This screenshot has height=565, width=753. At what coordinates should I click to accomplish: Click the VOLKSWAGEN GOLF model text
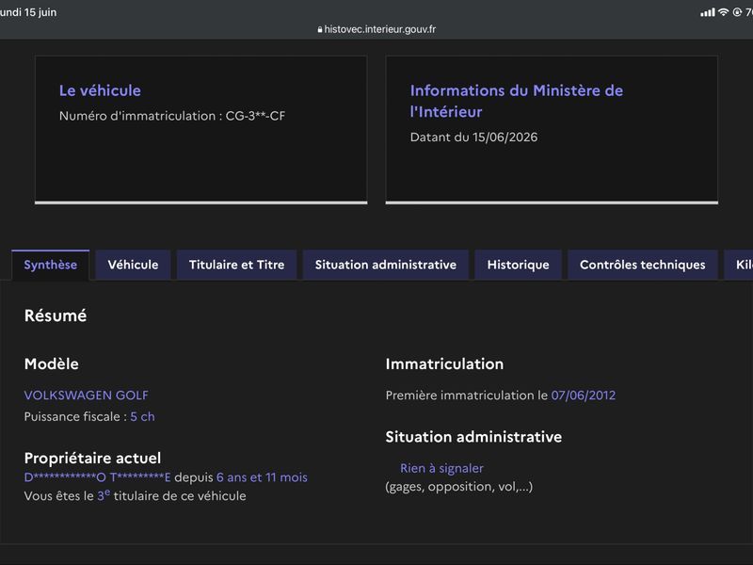point(87,395)
